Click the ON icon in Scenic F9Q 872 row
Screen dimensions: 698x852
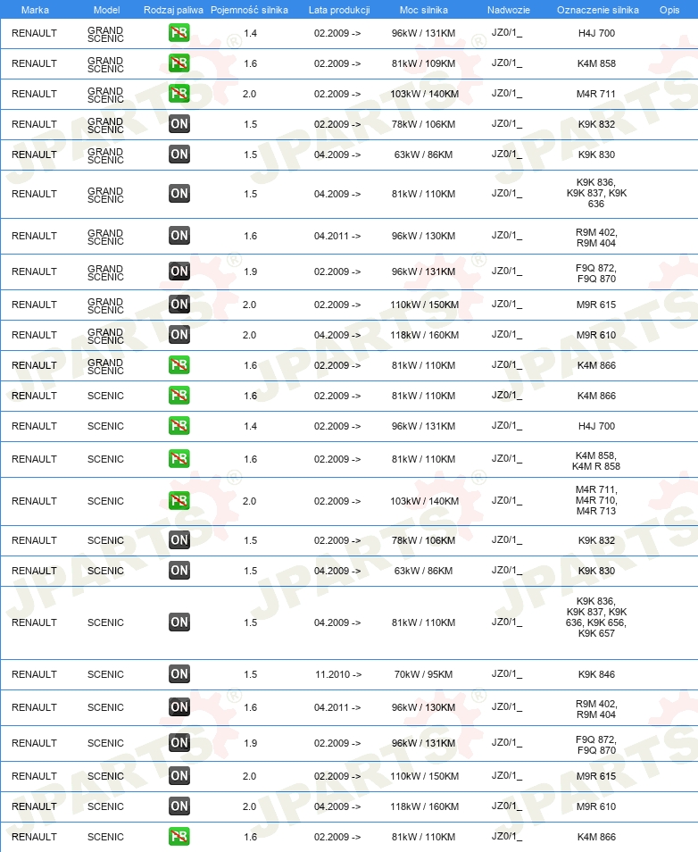click(179, 743)
